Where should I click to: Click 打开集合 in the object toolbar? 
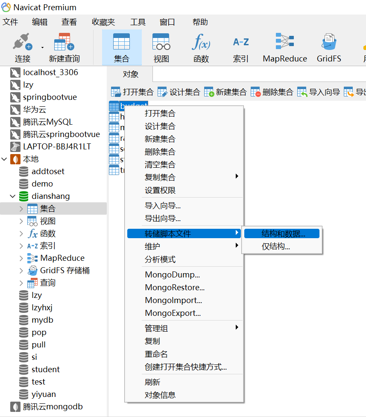(132, 92)
